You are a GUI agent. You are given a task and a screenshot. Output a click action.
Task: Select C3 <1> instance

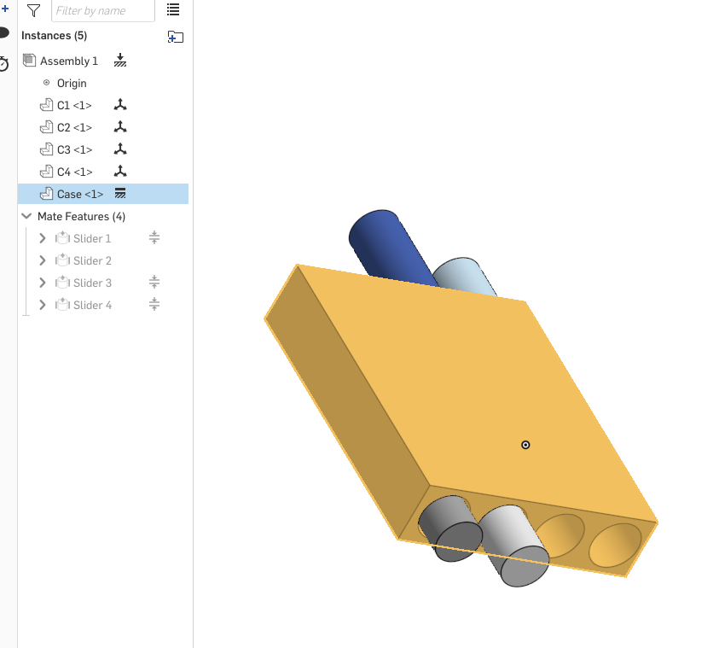coord(74,149)
